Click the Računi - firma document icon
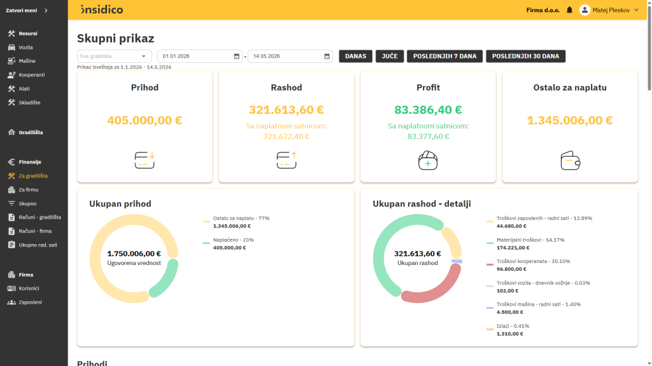 (11, 231)
